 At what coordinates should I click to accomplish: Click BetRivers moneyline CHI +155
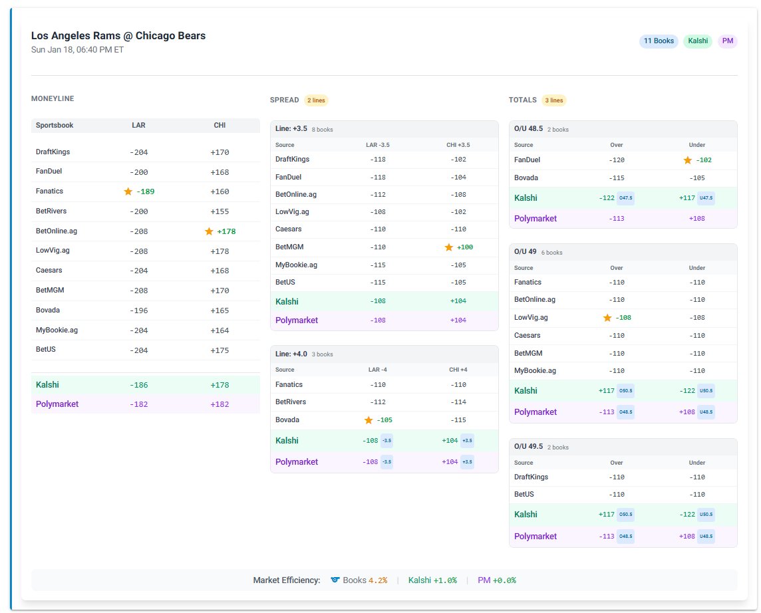pos(220,211)
